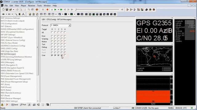Click the camera icon in bottom toolbar

(34, 105)
